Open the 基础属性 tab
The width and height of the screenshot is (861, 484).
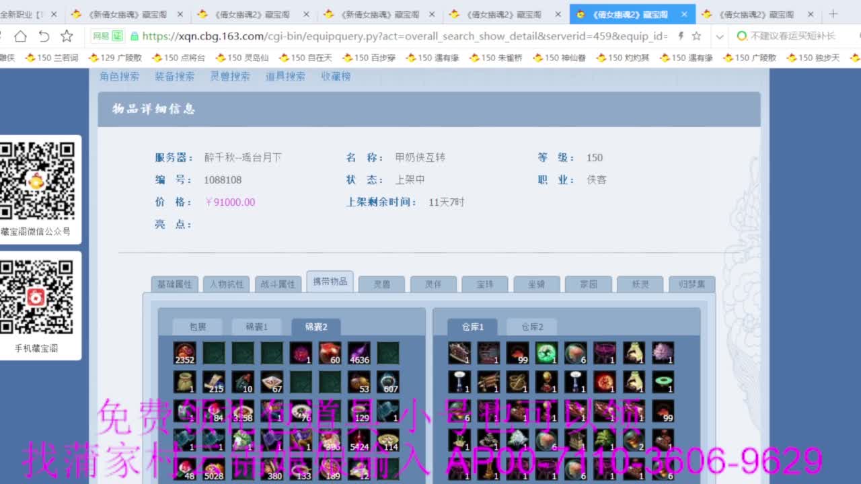point(174,284)
